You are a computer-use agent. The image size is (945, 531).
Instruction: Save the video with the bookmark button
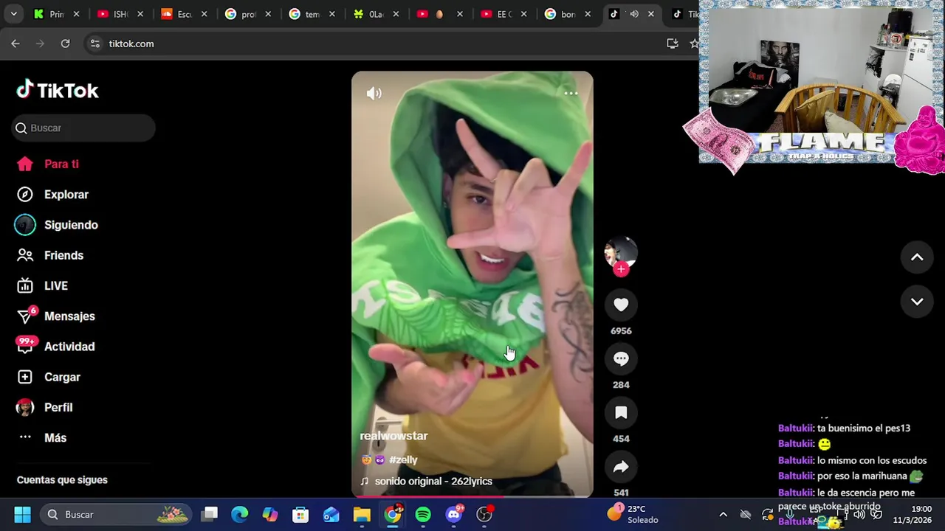[x=621, y=412]
